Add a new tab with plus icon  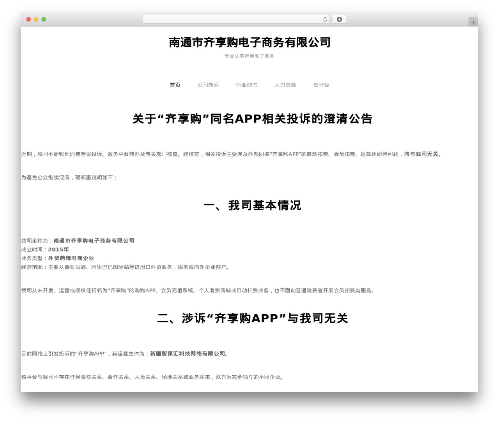(473, 22)
